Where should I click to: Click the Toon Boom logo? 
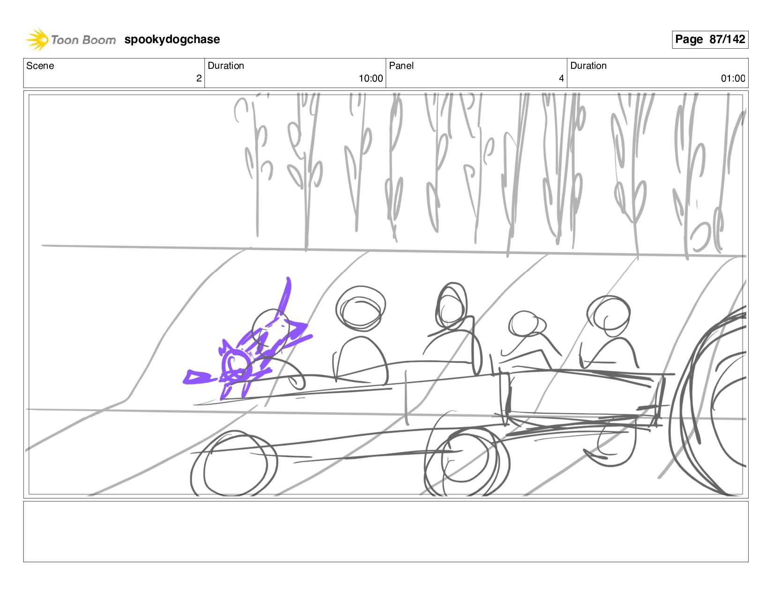(70, 39)
